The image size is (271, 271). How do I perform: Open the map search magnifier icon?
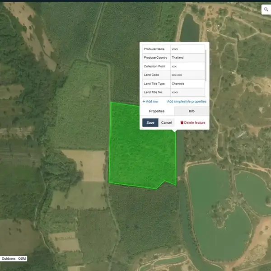point(266,9)
